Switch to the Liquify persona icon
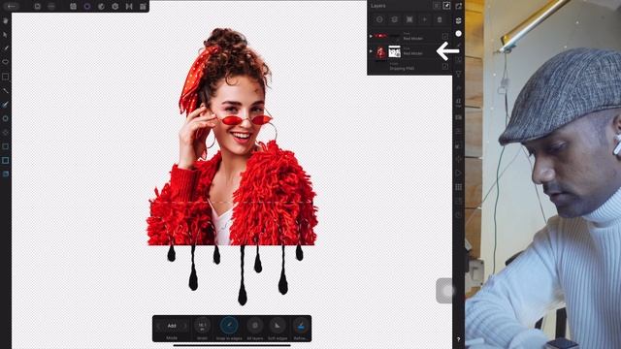 (101, 7)
